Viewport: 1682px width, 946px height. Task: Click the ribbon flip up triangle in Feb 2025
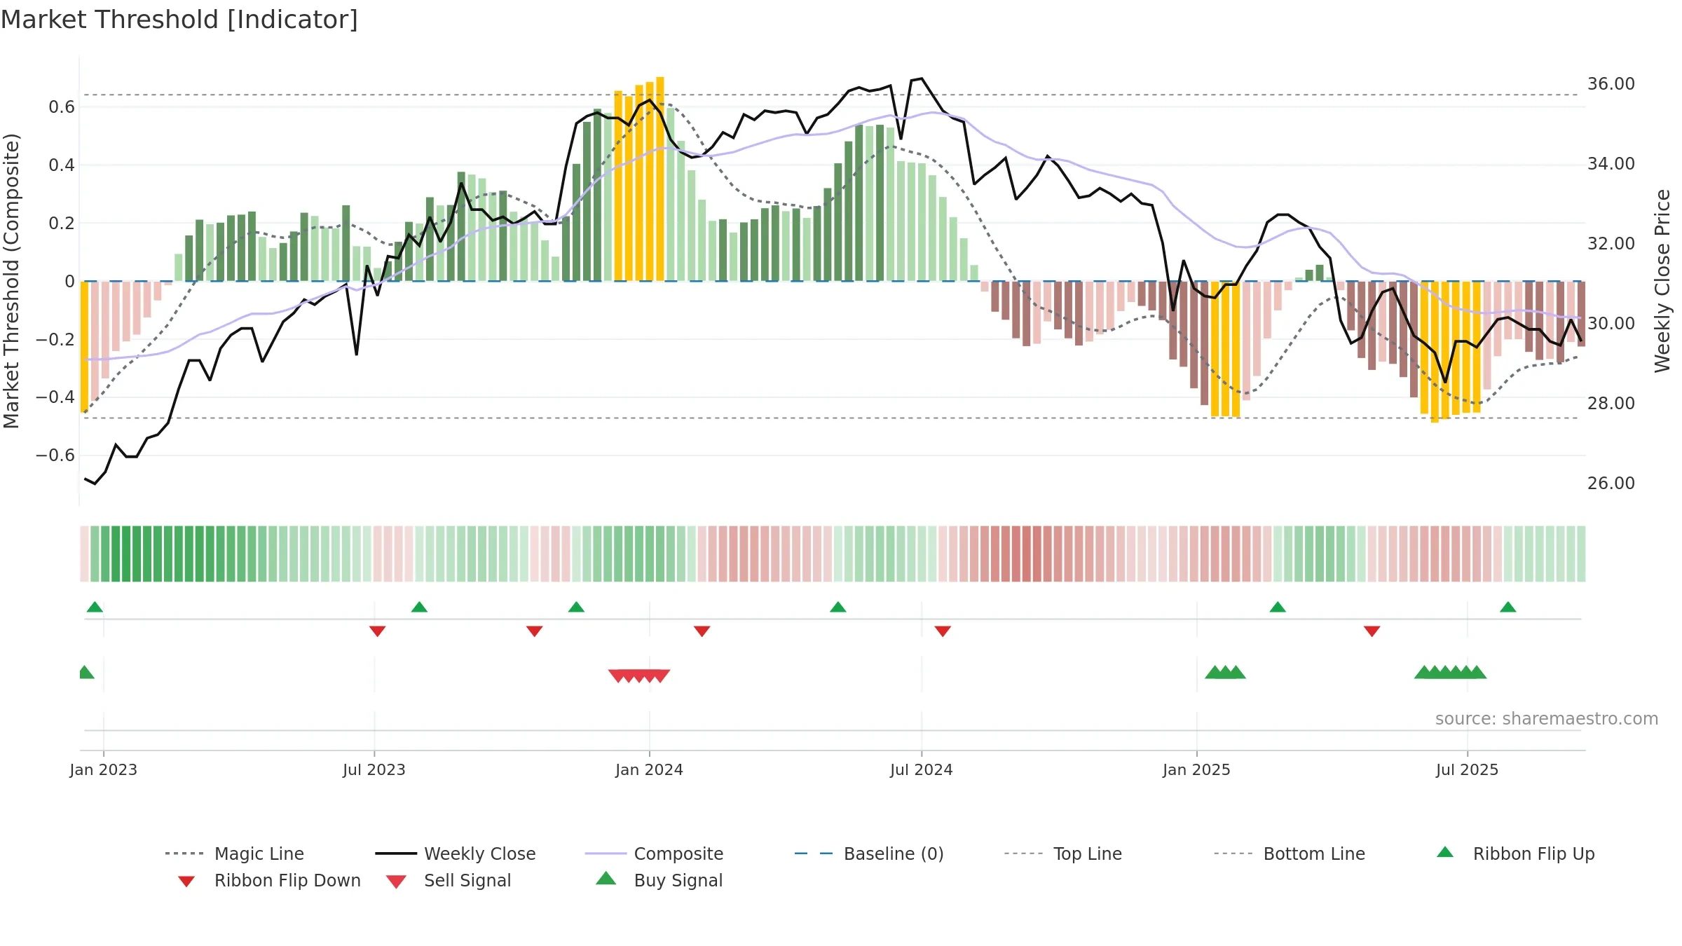pos(1278,607)
